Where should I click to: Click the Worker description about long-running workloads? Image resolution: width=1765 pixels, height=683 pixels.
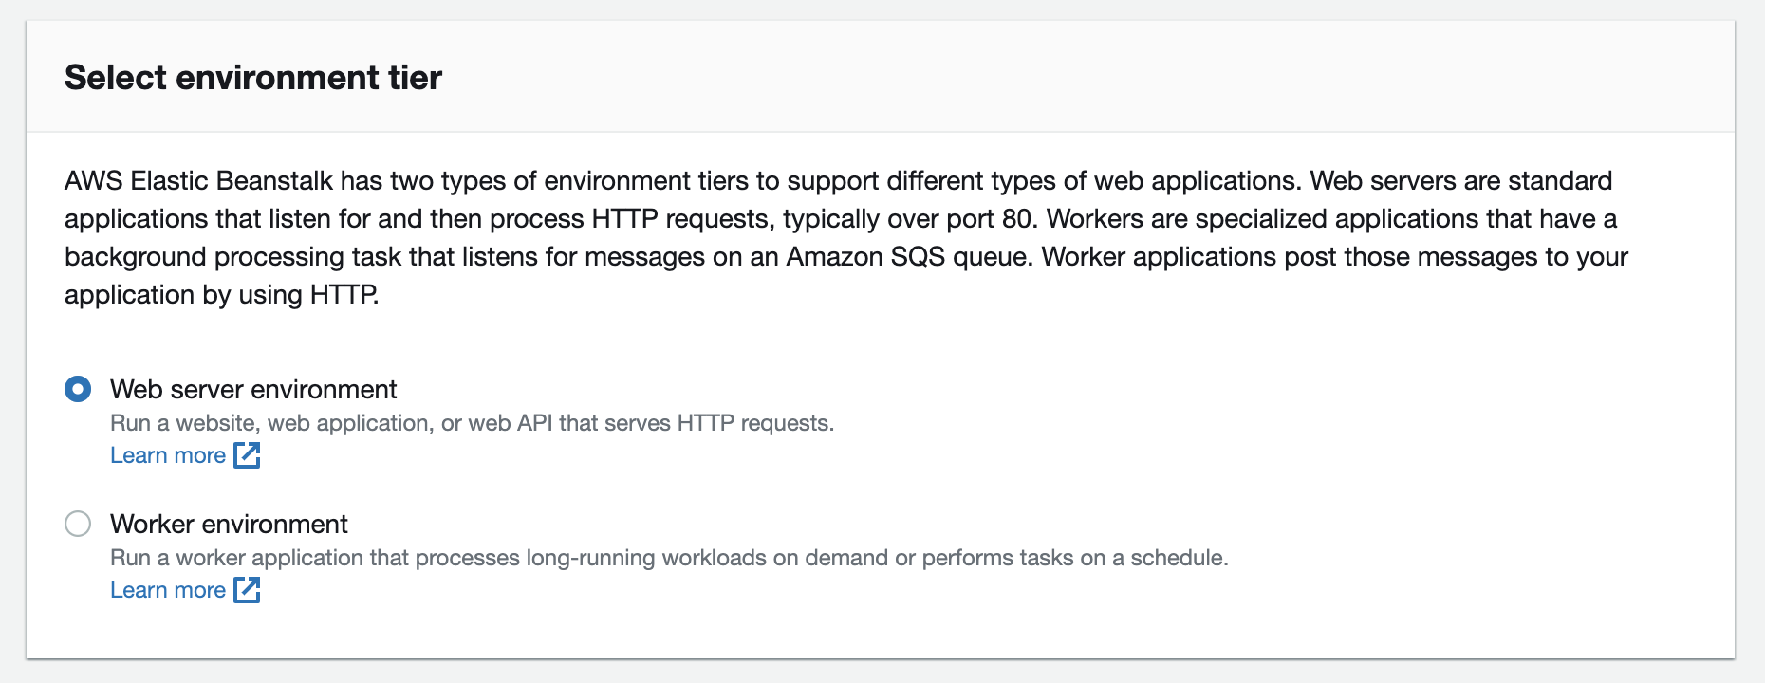tap(669, 558)
